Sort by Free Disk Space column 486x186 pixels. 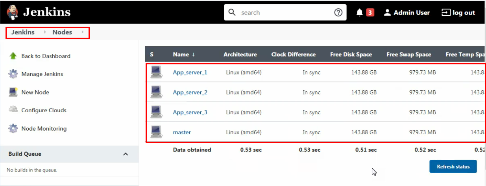coord(351,55)
